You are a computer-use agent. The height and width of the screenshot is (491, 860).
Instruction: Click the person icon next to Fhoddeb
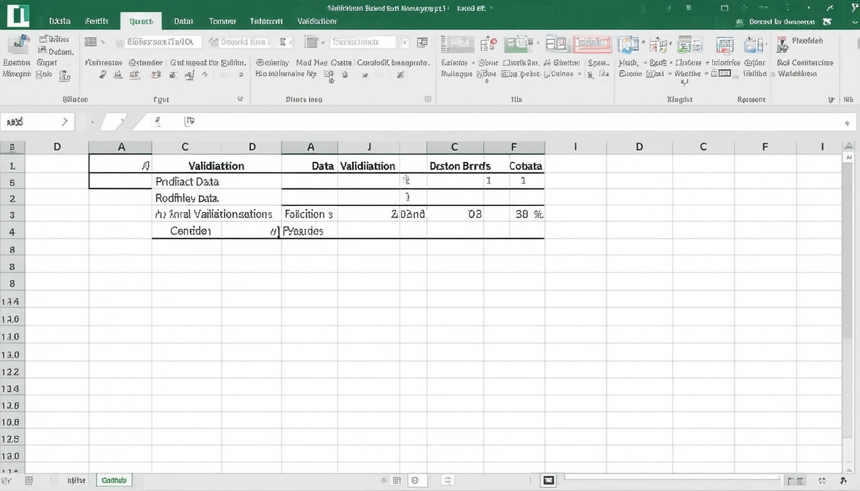[x=782, y=43]
